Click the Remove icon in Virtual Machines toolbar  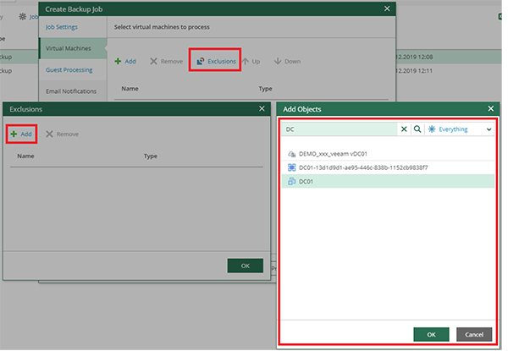(x=153, y=61)
